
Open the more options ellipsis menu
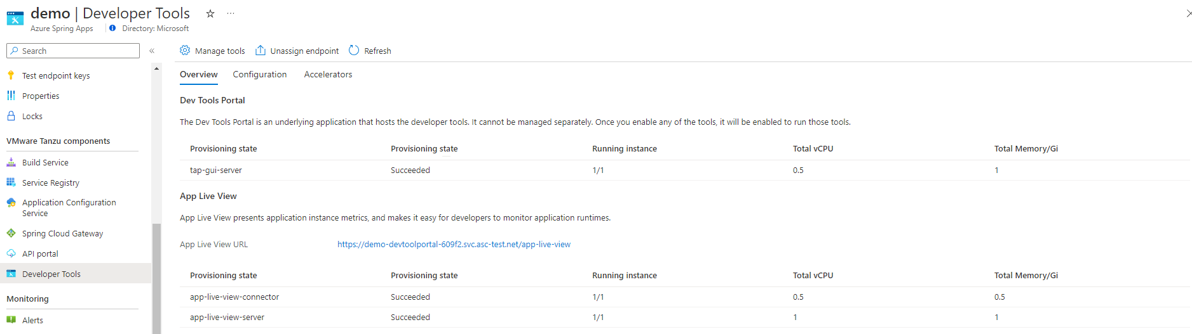click(x=231, y=13)
